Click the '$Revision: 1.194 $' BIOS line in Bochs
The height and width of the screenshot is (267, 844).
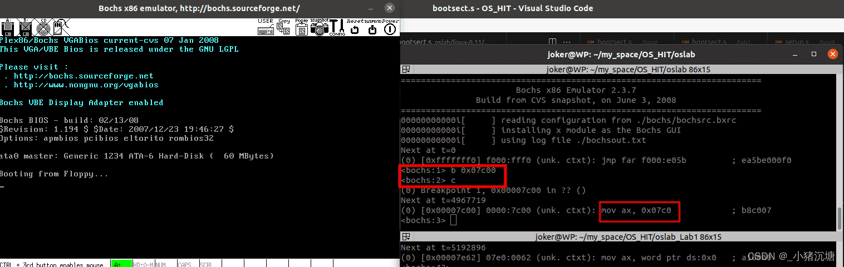pos(116,130)
